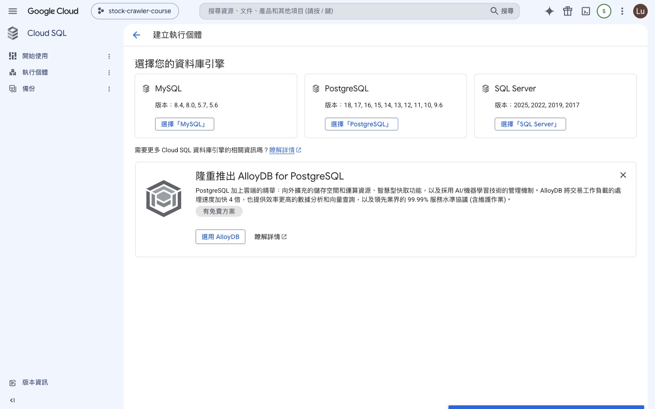Click 選用 AlloyDB button

point(221,237)
